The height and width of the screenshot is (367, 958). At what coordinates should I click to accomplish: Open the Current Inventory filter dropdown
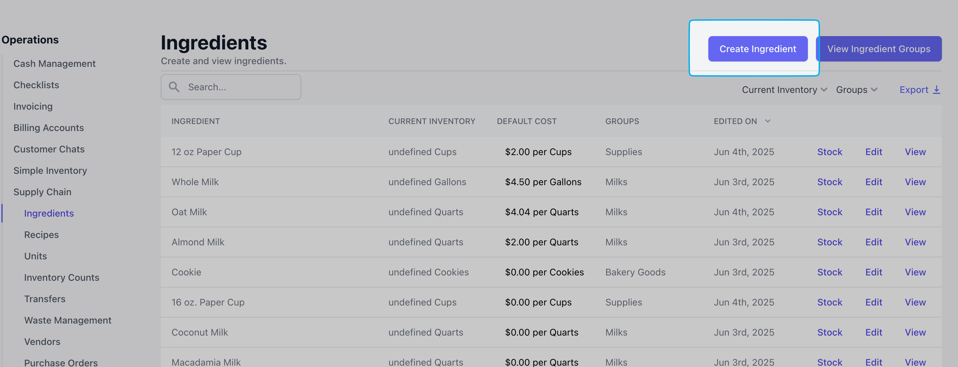[x=784, y=90]
